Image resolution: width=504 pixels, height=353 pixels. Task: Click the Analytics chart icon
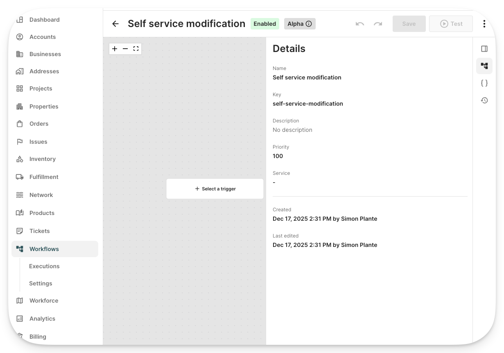point(20,319)
